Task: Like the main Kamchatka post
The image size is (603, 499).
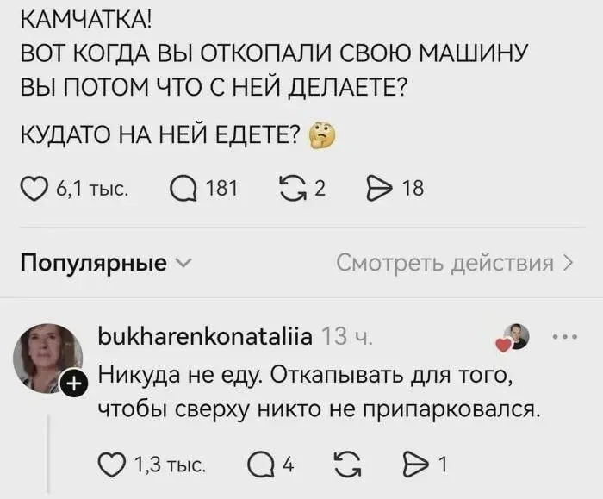Action: pyautogui.click(x=33, y=187)
